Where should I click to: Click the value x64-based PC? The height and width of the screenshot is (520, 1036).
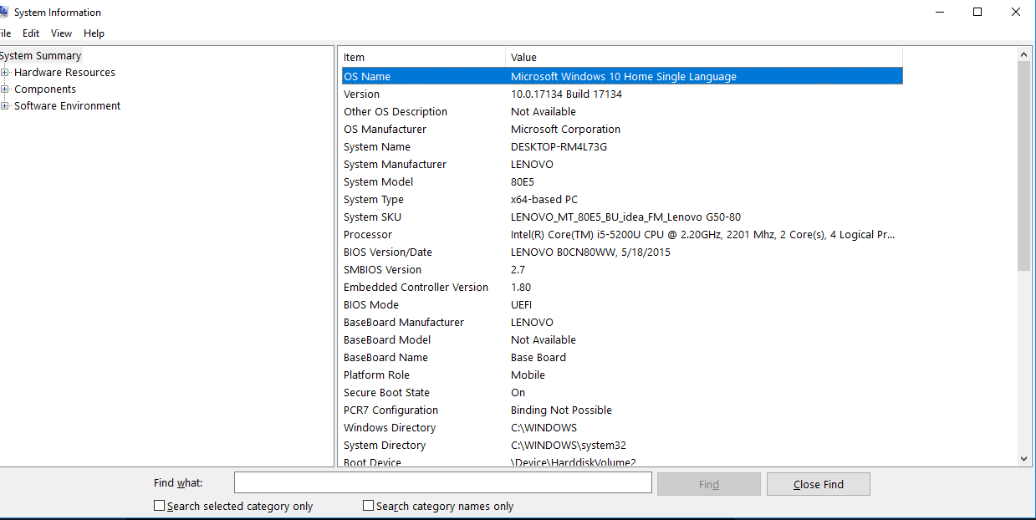click(544, 200)
